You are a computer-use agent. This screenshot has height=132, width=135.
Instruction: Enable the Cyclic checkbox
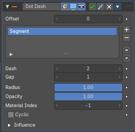(11, 115)
